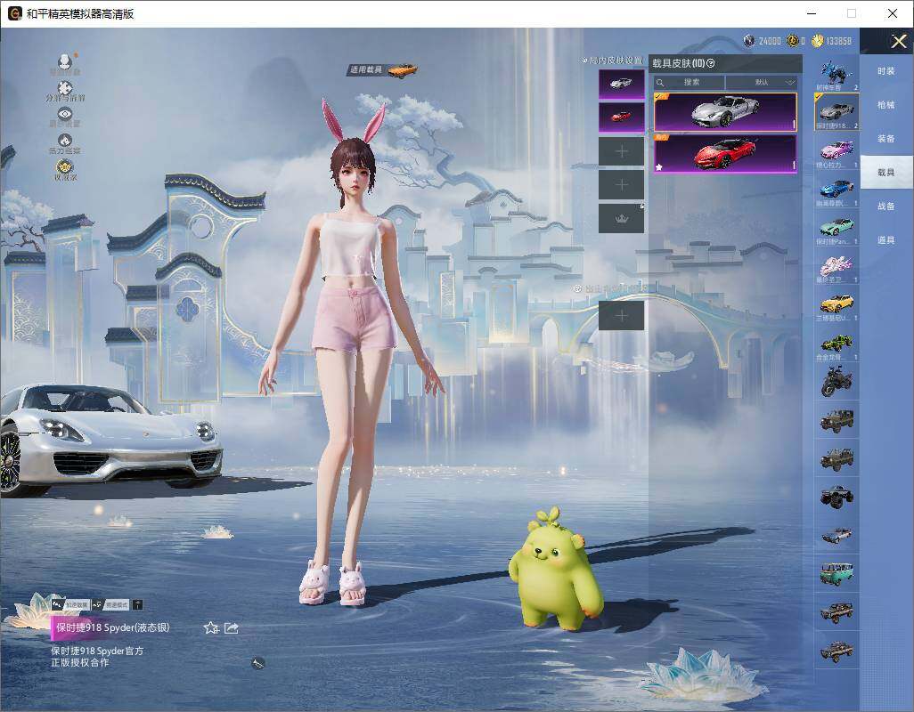Click the first mode tag above the skin name

click(x=70, y=605)
